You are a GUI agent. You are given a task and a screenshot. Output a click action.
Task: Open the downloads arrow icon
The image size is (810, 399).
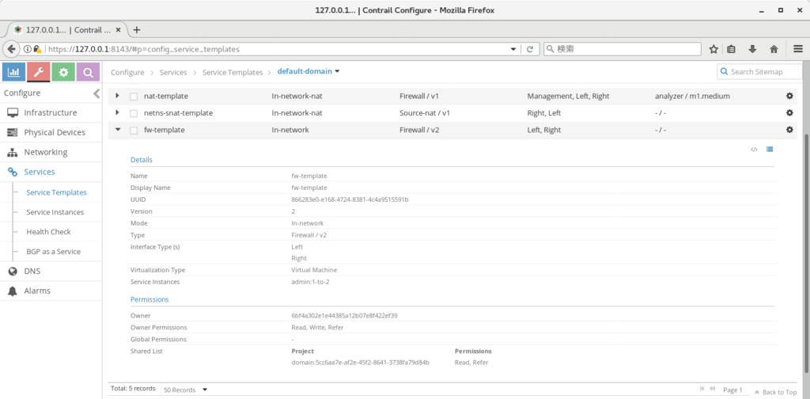click(x=752, y=49)
